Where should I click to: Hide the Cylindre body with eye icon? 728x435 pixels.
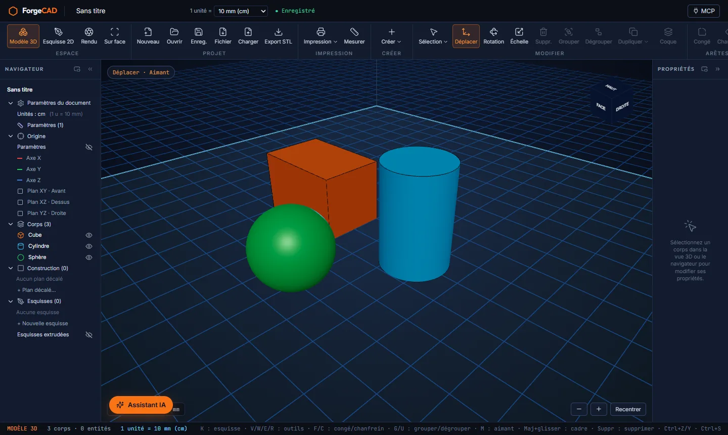pyautogui.click(x=89, y=246)
